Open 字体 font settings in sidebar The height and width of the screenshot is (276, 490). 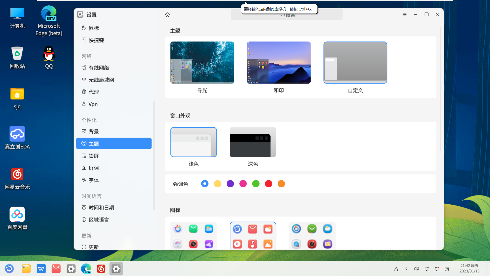pyautogui.click(x=94, y=180)
